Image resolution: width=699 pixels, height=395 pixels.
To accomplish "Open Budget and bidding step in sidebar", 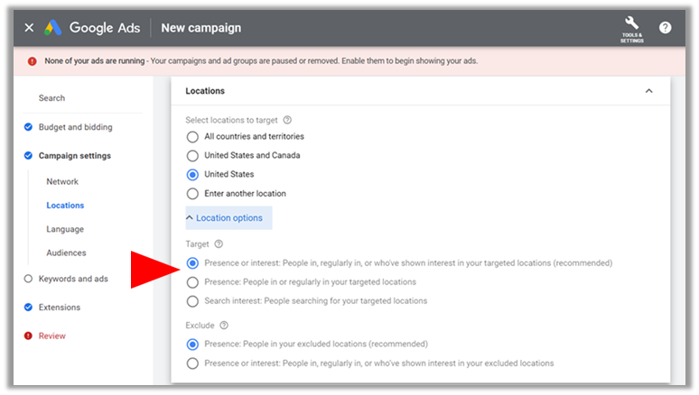I will [x=75, y=127].
